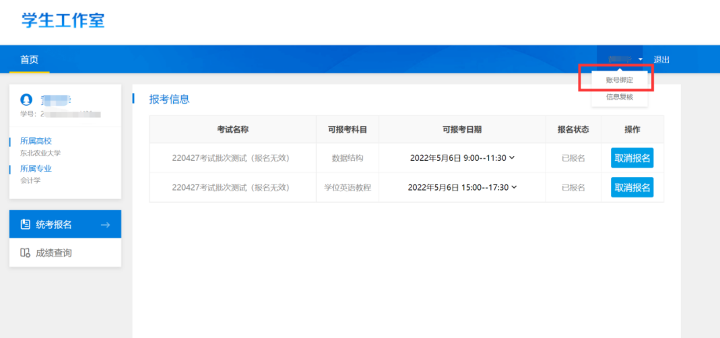Click the 所属专业 label in profile card
Screen dimensions: 720x338
pos(36,169)
